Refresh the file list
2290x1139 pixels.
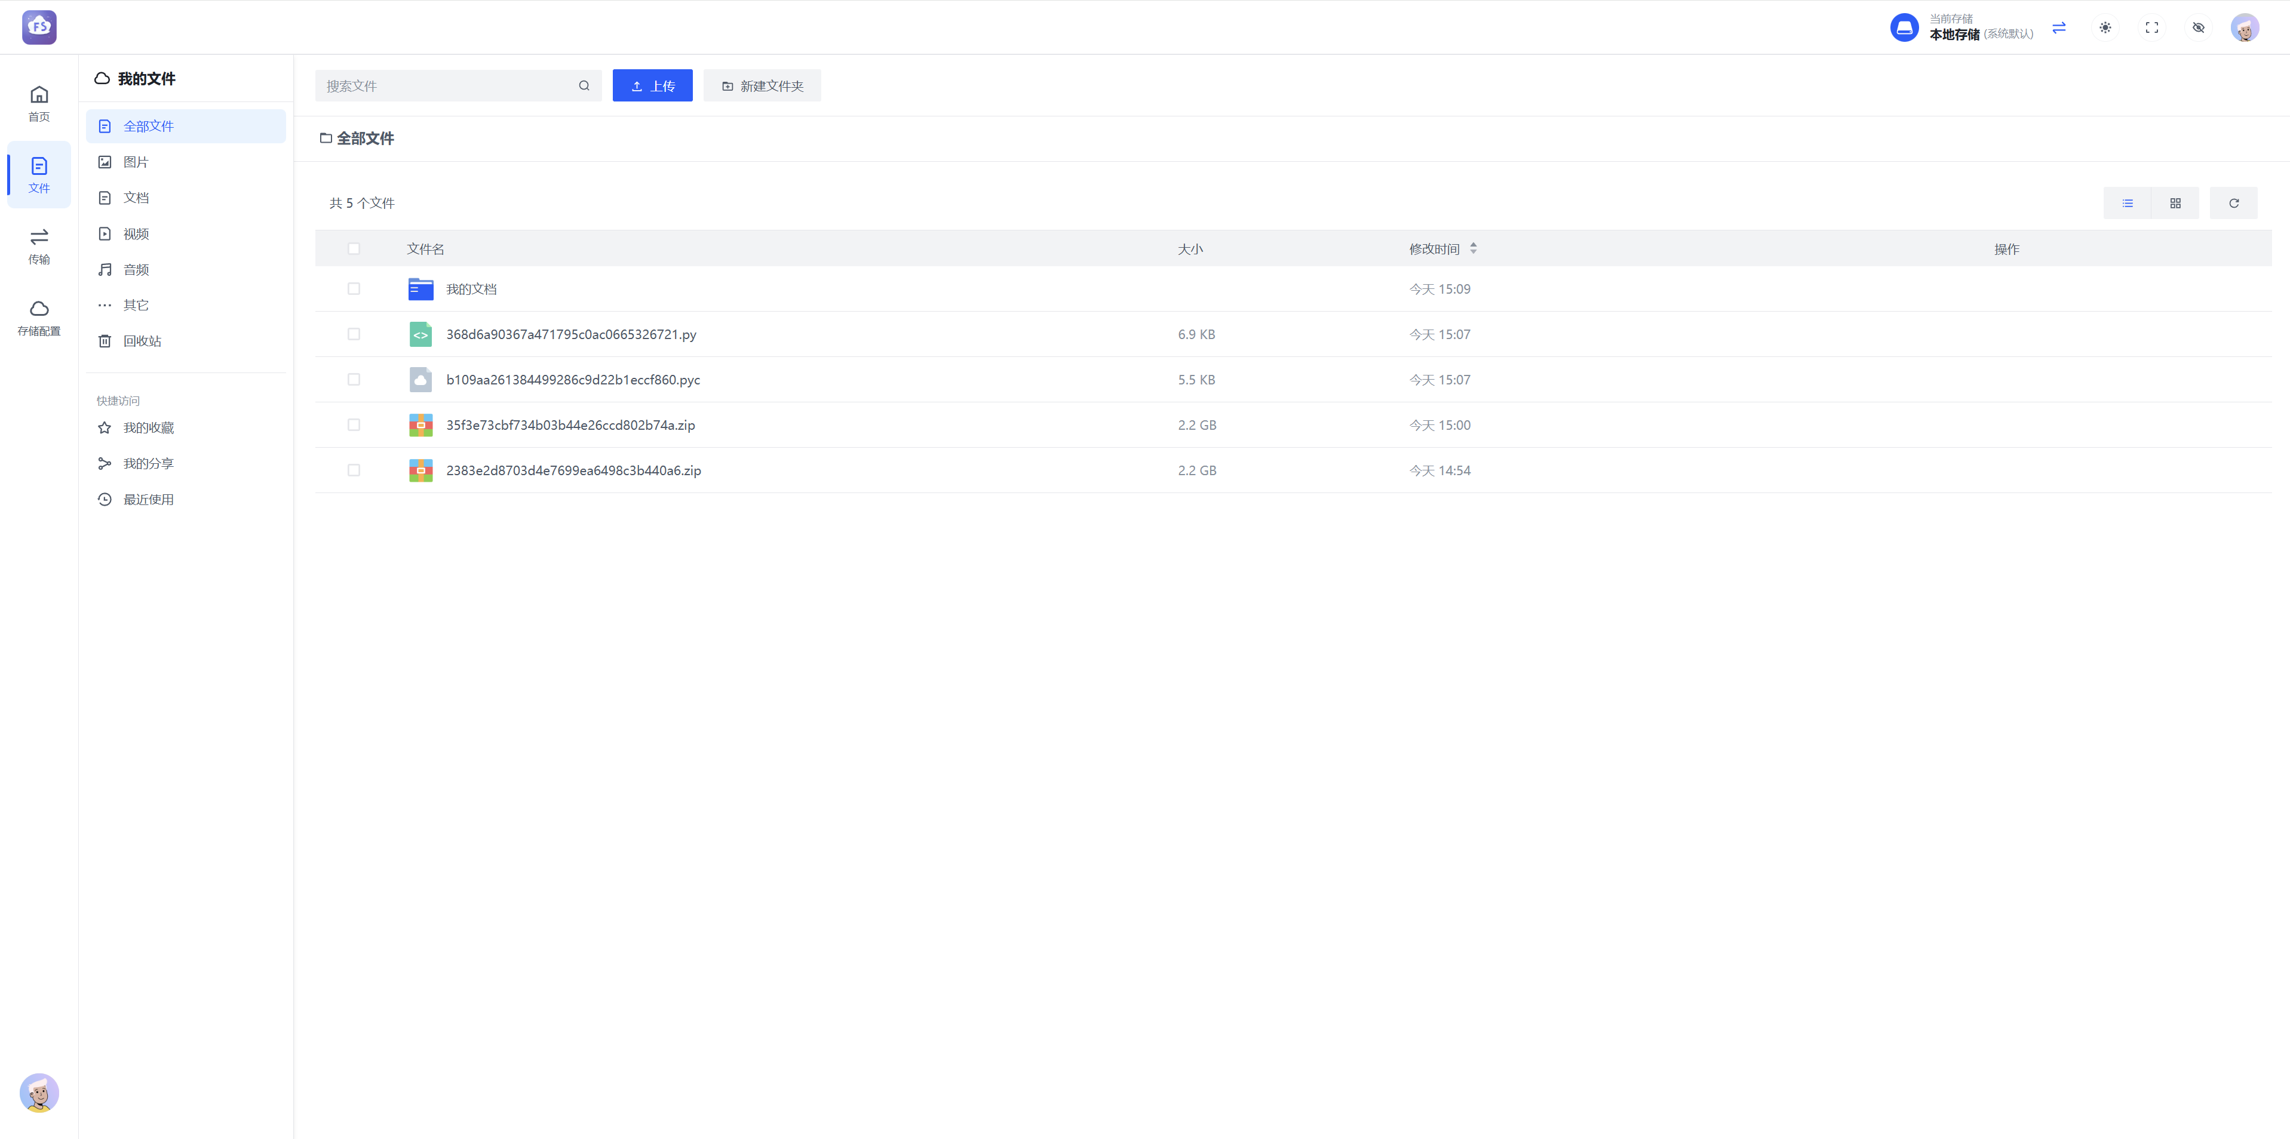(x=2233, y=204)
